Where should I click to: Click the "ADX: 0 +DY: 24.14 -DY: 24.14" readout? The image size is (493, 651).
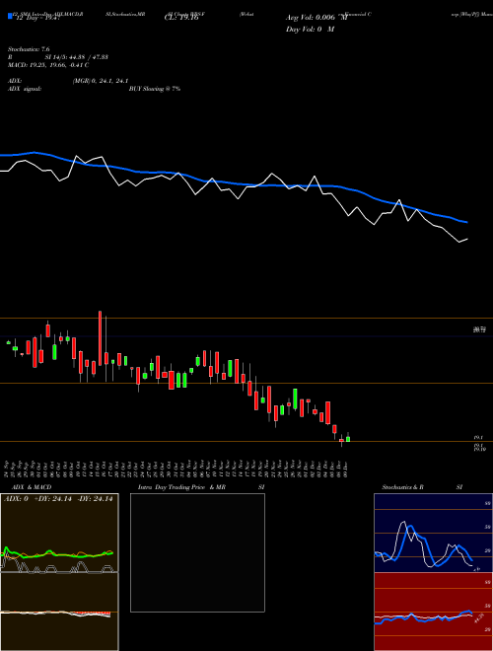click(x=58, y=499)
